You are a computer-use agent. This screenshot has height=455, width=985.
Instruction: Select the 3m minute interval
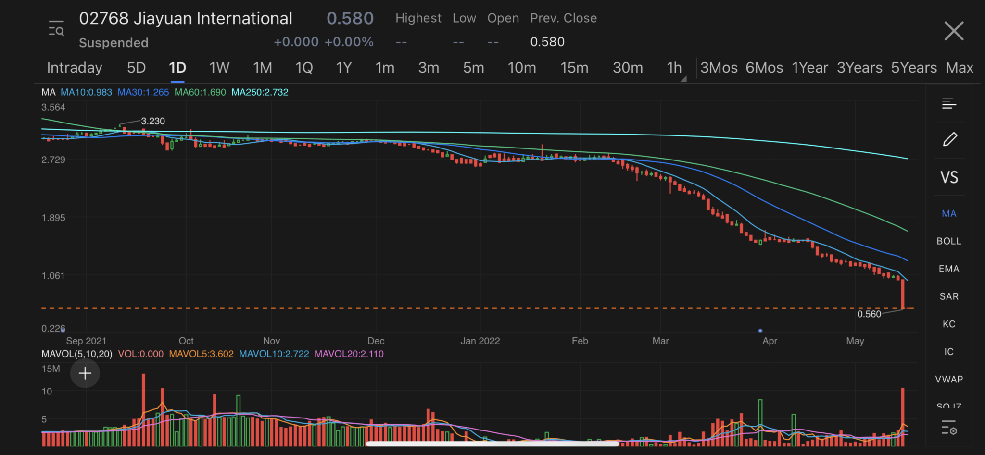[x=429, y=68]
